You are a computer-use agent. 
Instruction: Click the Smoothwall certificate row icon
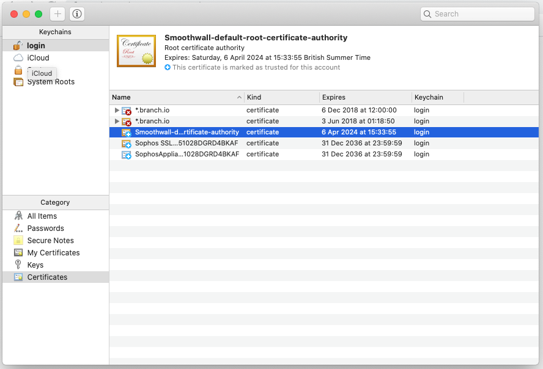[x=127, y=133]
